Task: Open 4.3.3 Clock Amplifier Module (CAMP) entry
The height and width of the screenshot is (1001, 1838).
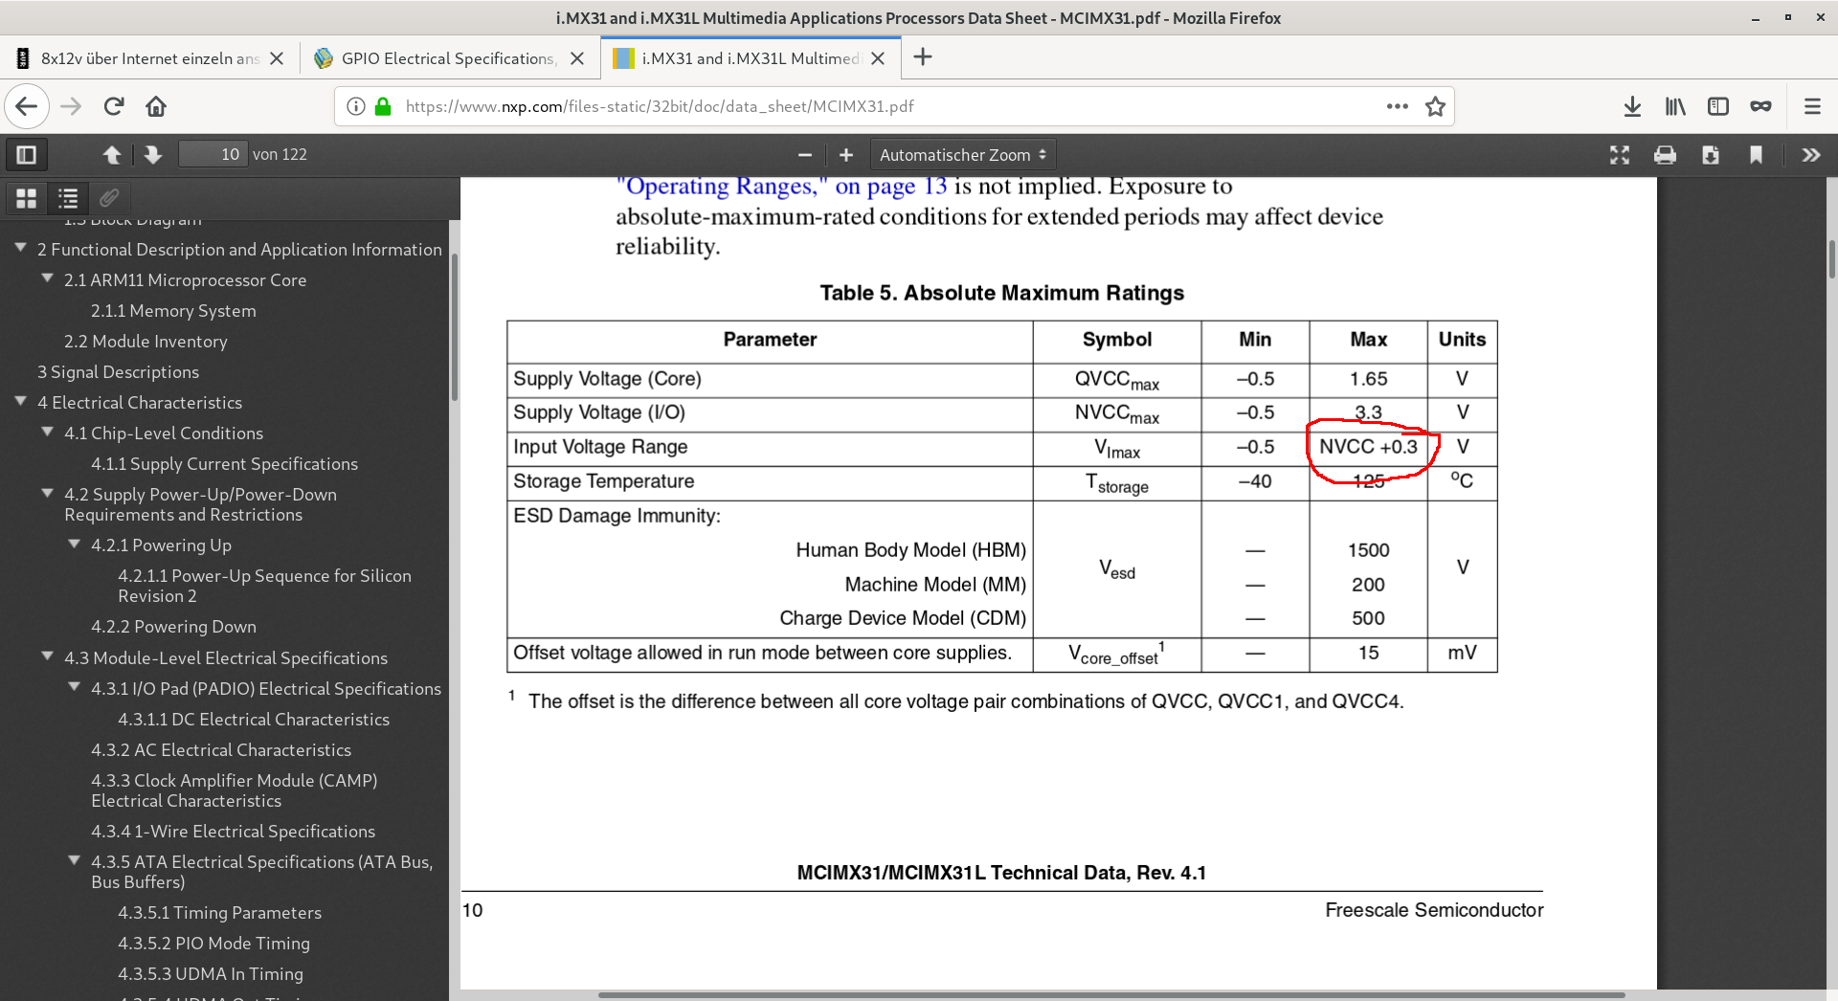Action: (234, 790)
